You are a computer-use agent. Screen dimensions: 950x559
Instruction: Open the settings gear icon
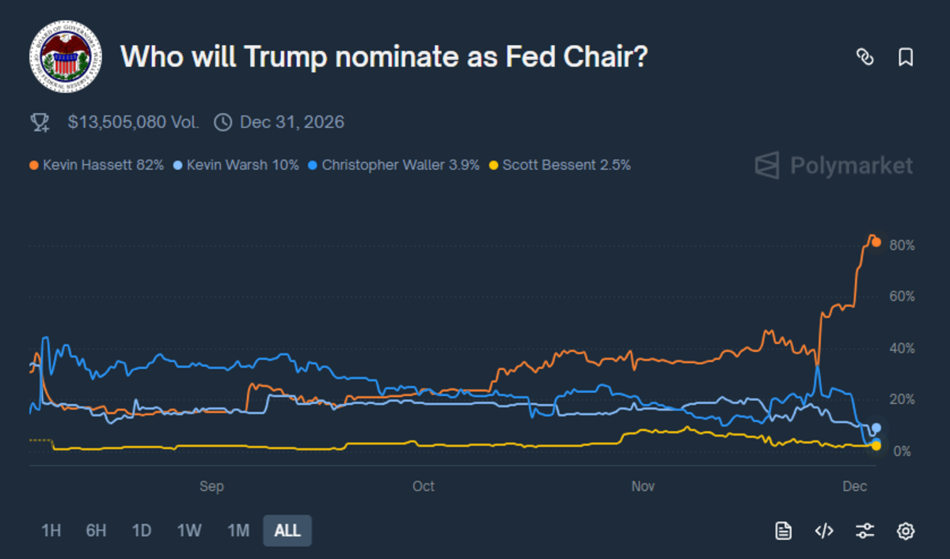pyautogui.click(x=907, y=531)
